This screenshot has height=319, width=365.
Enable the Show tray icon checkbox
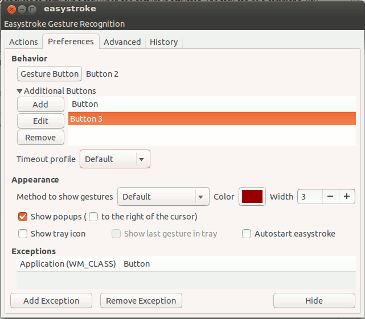click(23, 234)
